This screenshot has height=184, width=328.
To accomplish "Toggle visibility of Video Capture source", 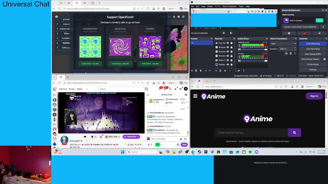I will point(228,60).
